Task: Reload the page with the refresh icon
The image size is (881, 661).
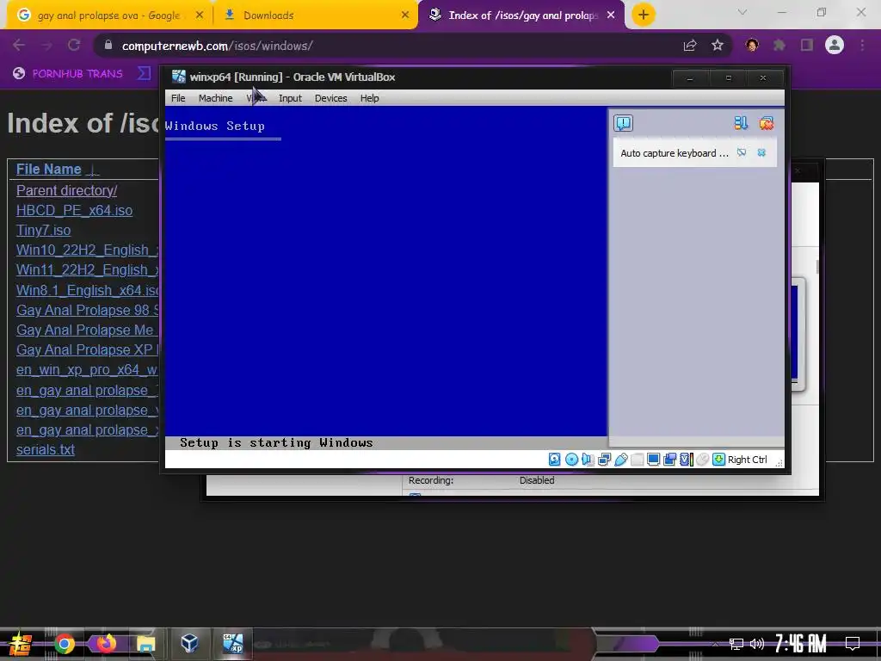Action: pos(74,45)
